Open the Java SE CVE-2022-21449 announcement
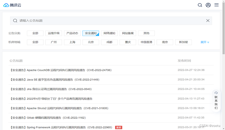 click(x=54, y=80)
